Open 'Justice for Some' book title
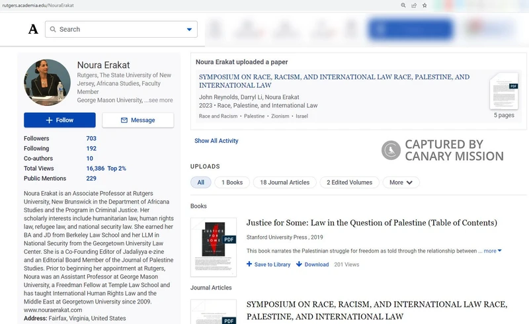The height and width of the screenshot is (324, 529). point(372,223)
